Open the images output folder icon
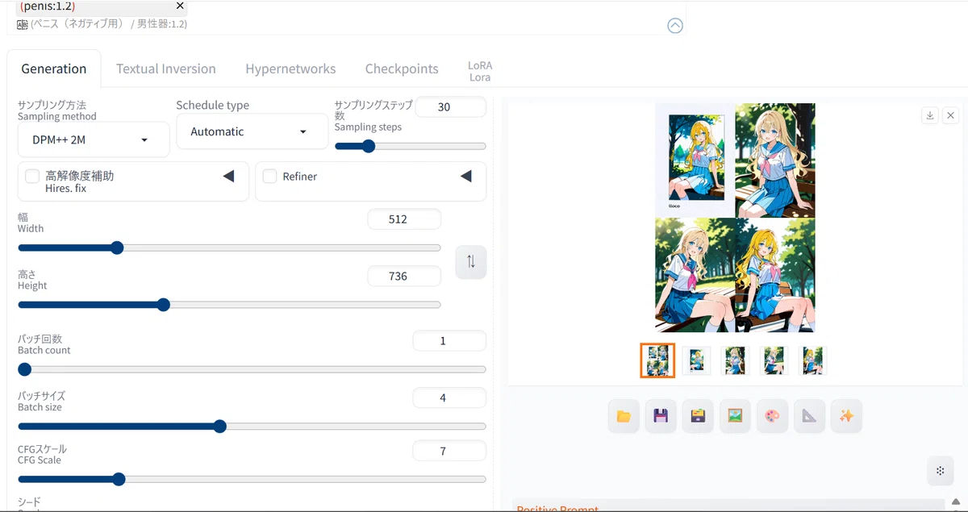Screen dimensions: 968x512 pyautogui.click(x=624, y=416)
